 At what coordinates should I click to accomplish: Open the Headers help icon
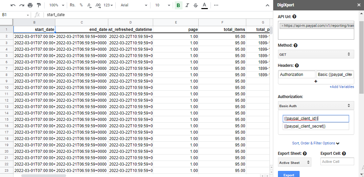coord(297,65)
